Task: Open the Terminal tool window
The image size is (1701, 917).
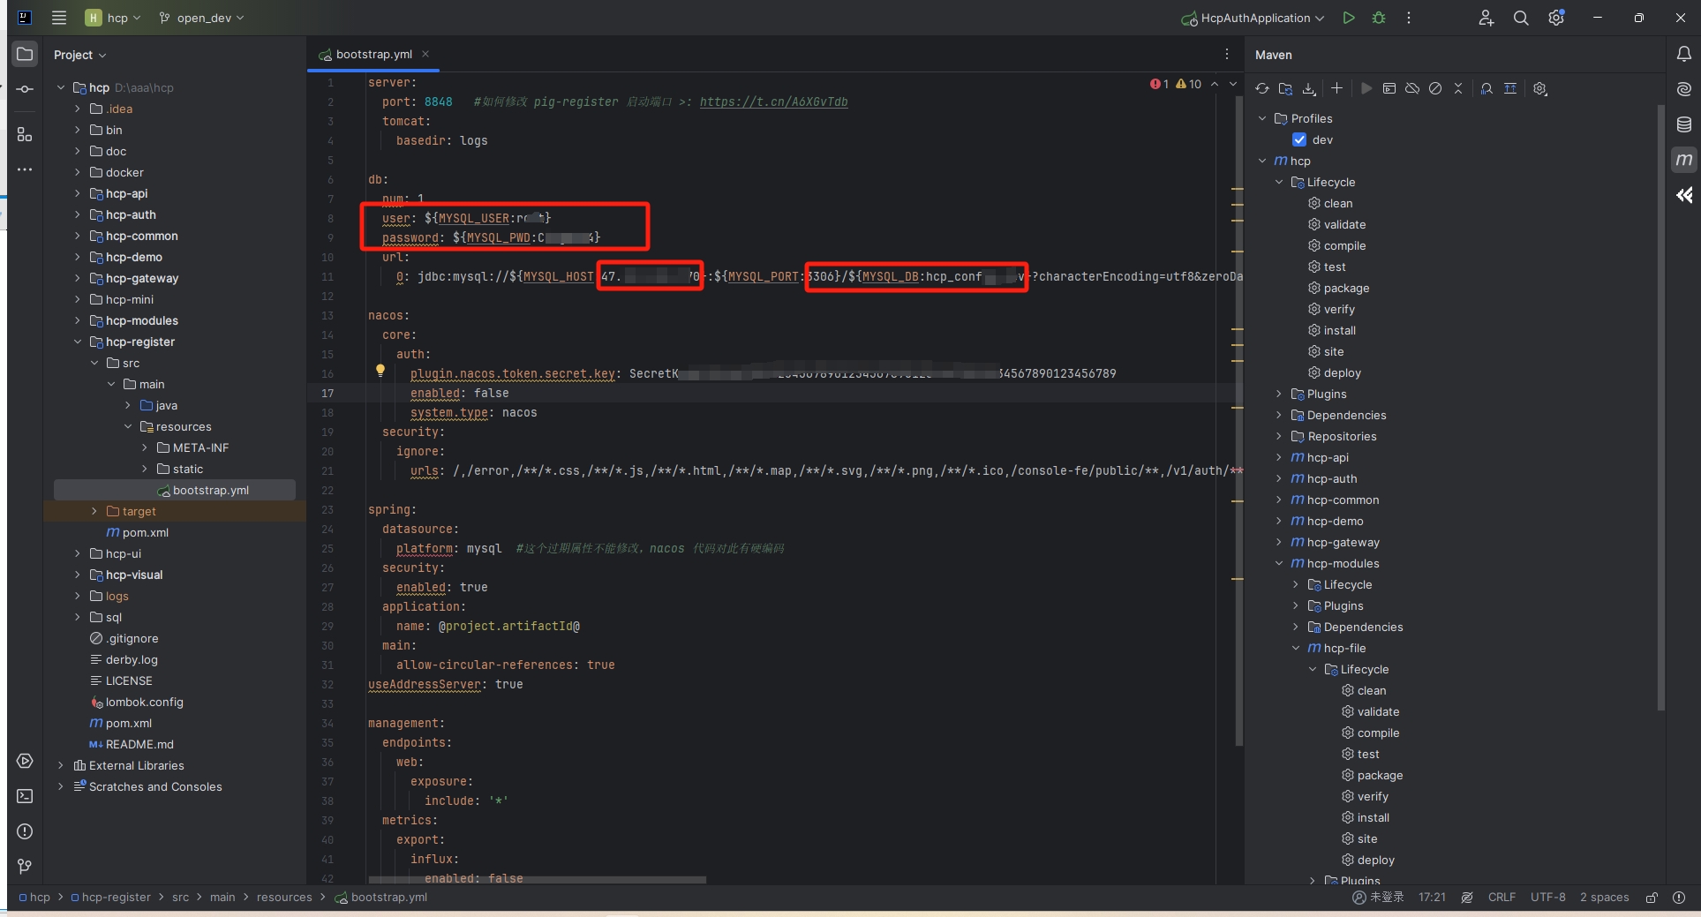Action: pyautogui.click(x=25, y=796)
